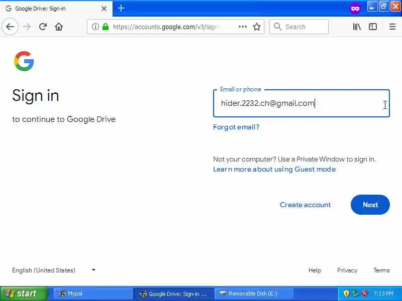
Task: Close the Google Drive: Sign-in tab
Action: coord(104,9)
